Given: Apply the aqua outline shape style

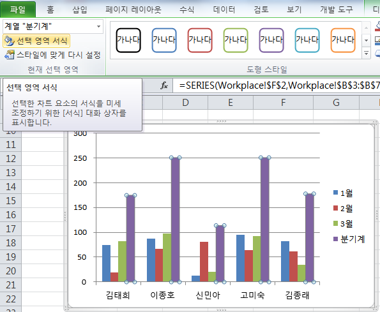Looking at the screenshot, I should coord(307,40).
